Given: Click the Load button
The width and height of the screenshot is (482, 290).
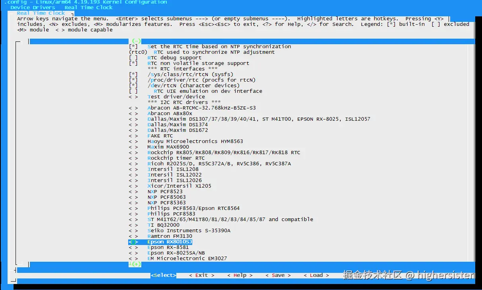Looking at the screenshot, I should click(316, 275).
